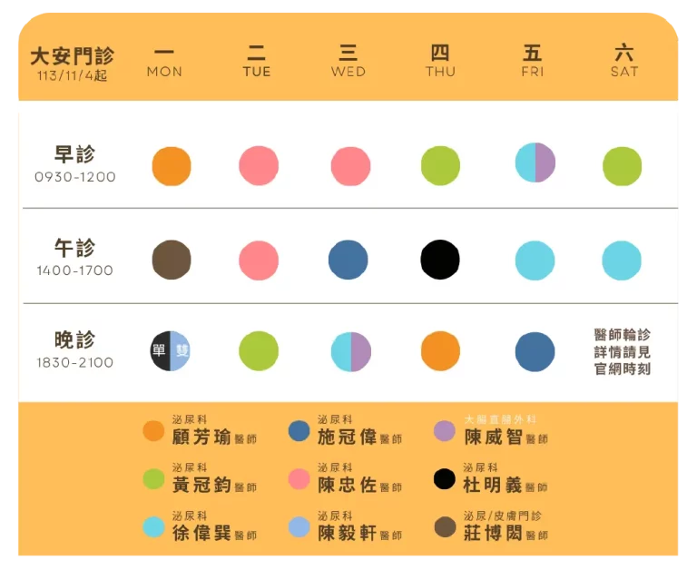Viewport: 697px width, 570px height.
Task: Click the blue dot for Wednesday afternoon
Action: tap(348, 260)
